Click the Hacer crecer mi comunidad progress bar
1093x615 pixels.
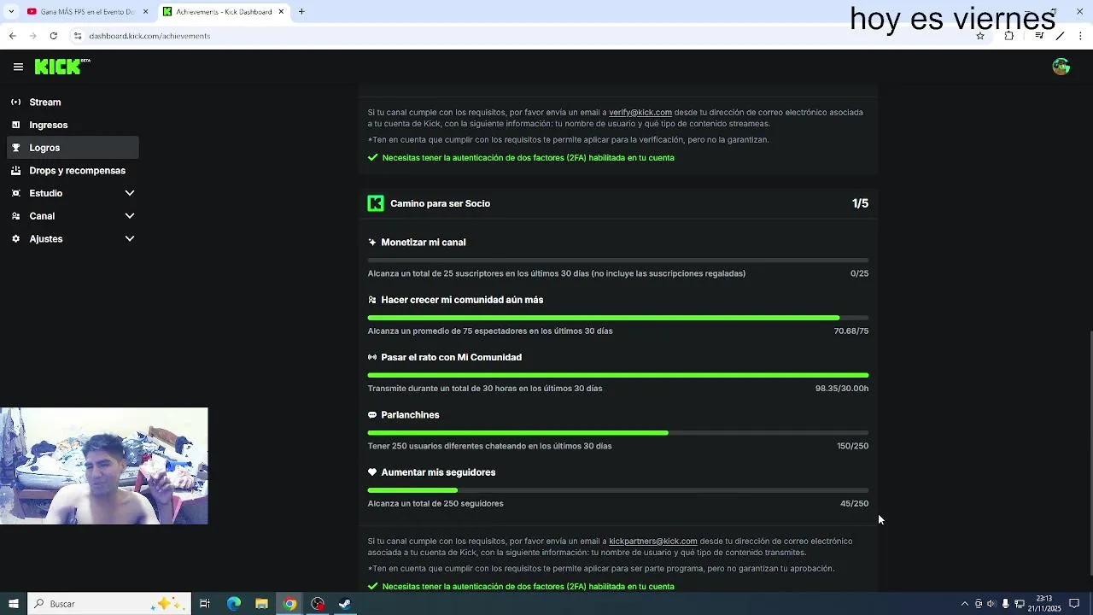point(618,318)
